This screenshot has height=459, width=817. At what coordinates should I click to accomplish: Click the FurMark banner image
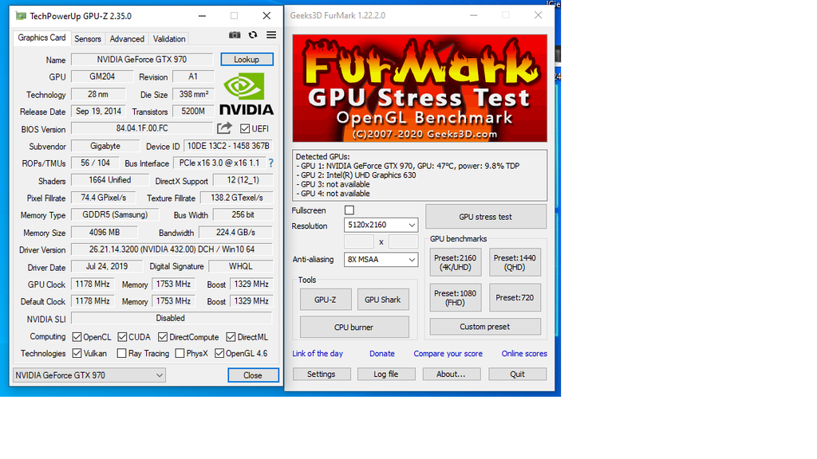pyautogui.click(x=420, y=88)
